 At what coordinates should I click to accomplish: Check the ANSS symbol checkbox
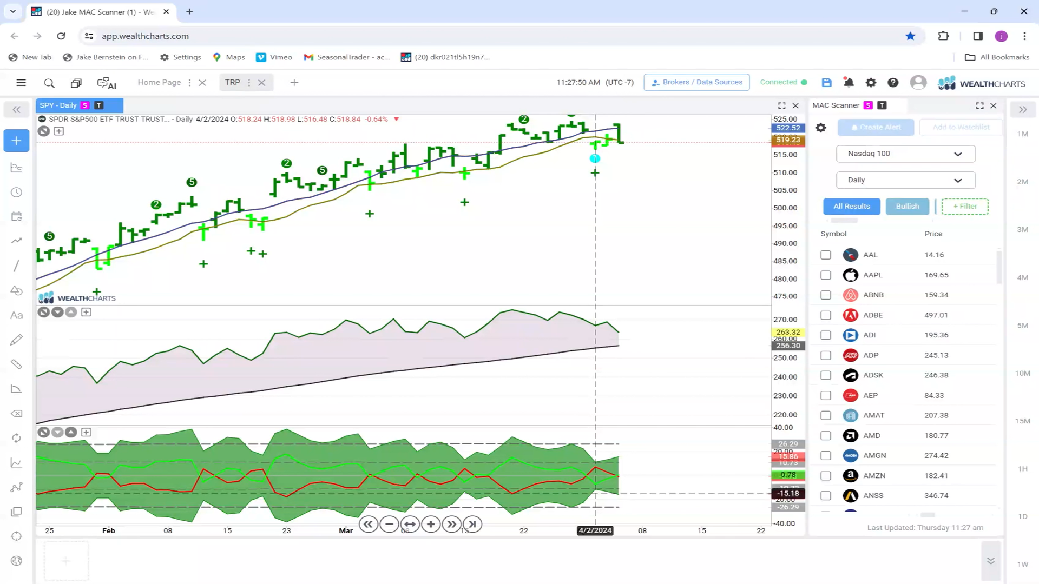coord(825,495)
